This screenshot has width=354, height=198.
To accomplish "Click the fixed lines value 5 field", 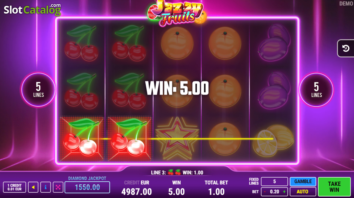I will [274, 181].
